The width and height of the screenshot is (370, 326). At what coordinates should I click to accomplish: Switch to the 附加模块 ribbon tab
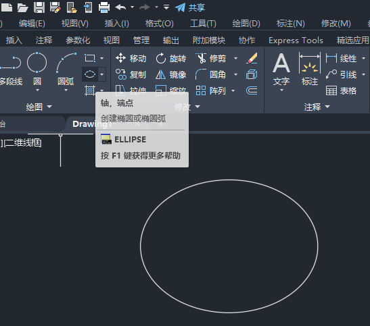pyautogui.click(x=209, y=40)
